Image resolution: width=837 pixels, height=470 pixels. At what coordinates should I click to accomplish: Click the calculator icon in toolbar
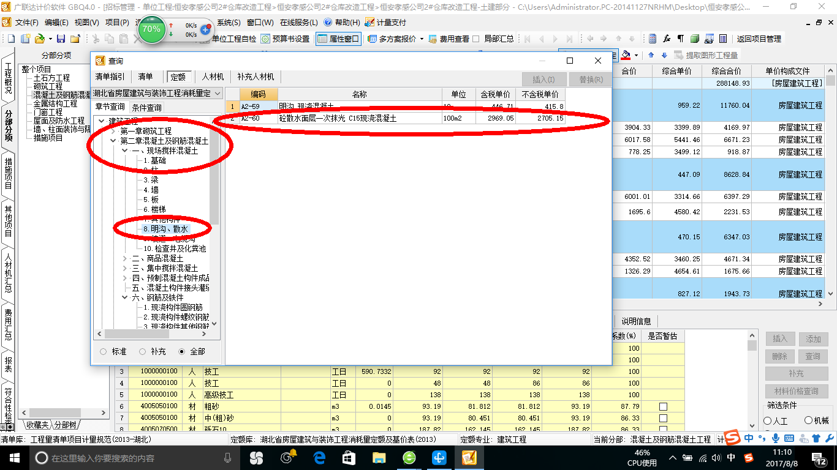tap(653, 39)
